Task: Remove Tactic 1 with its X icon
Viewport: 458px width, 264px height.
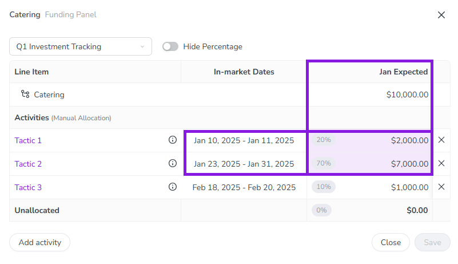Action: pyautogui.click(x=441, y=140)
